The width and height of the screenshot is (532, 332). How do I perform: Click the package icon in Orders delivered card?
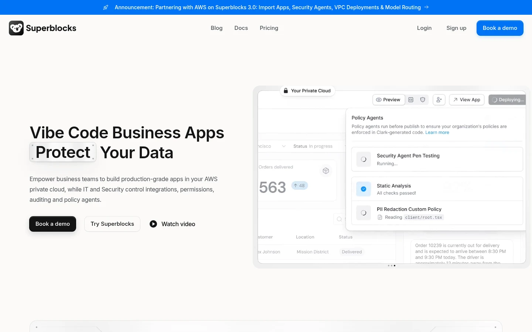326,171
